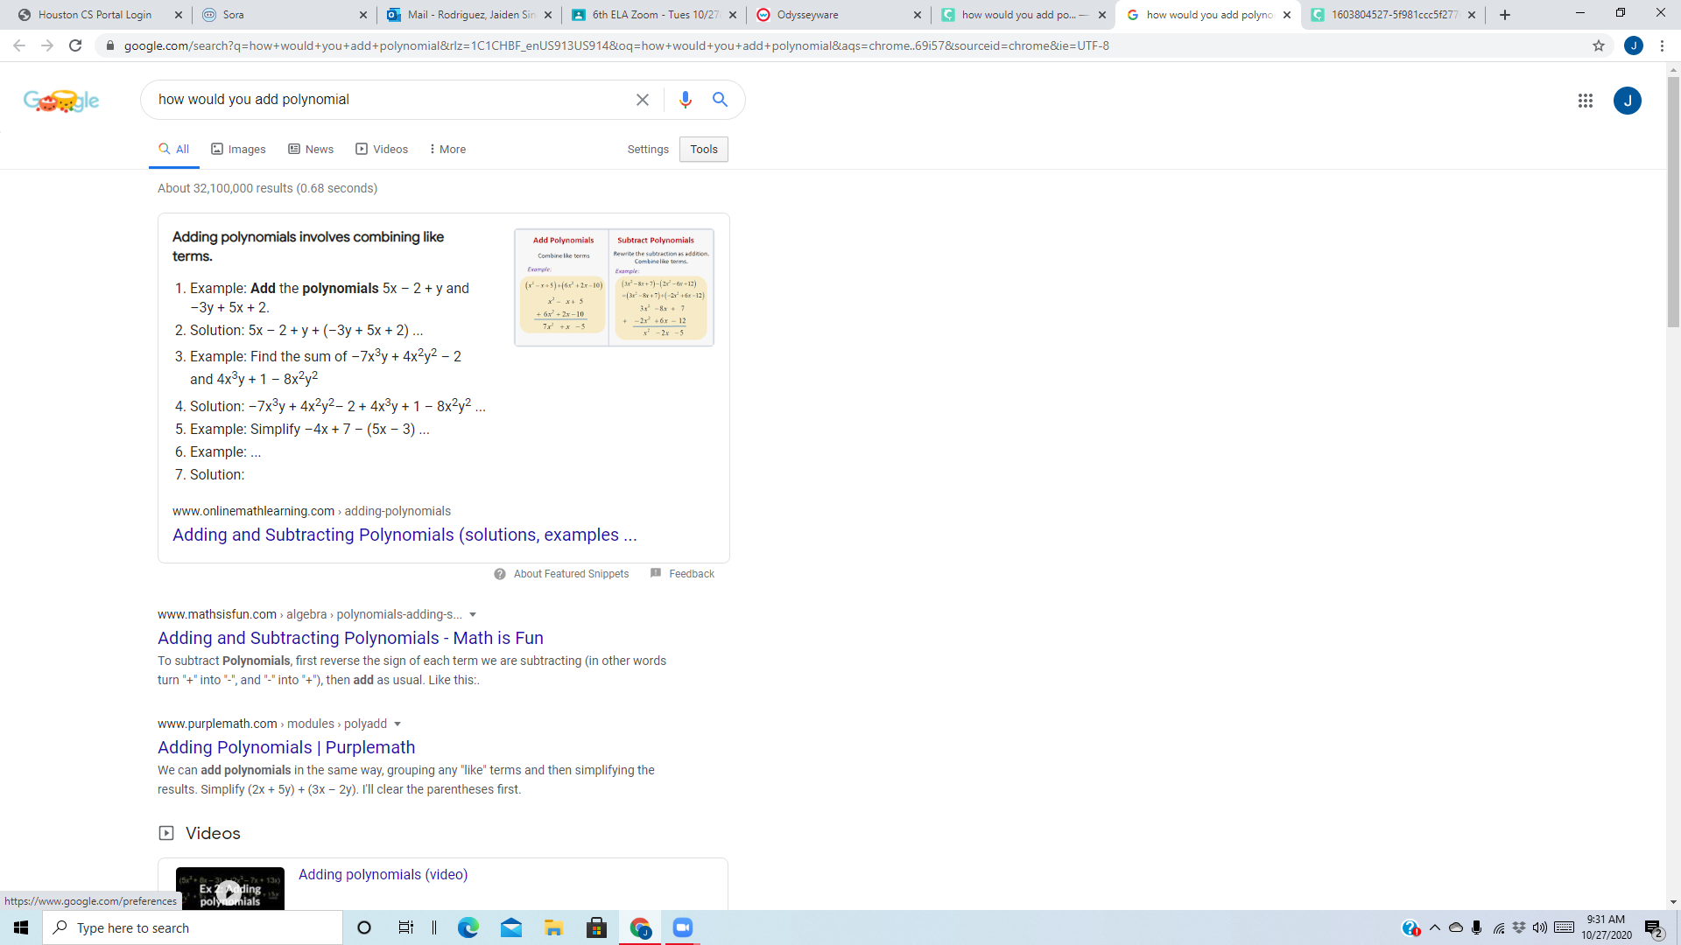Viewport: 1681px width, 945px height.
Task: Switch to the Images search tab
Action: [238, 150]
